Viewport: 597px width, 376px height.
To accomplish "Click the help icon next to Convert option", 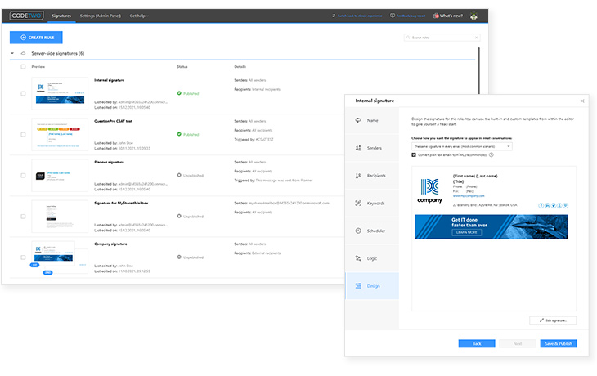I will (492, 154).
